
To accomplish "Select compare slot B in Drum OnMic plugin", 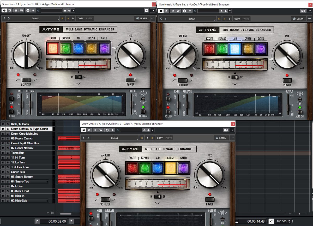I will (x=152, y=138).
